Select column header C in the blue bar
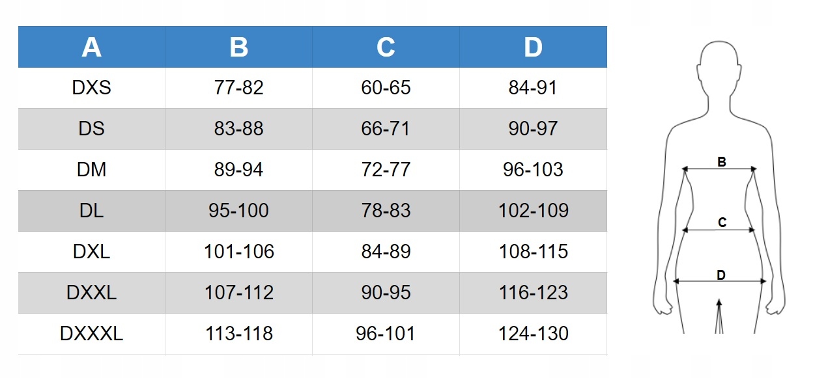 pyautogui.click(x=386, y=47)
